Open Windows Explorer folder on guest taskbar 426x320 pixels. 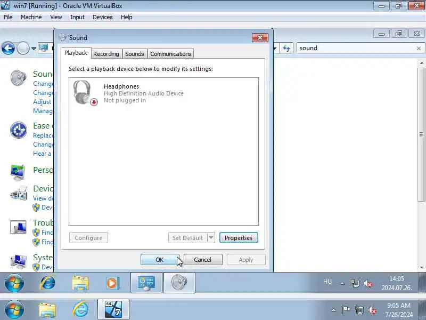point(80,283)
